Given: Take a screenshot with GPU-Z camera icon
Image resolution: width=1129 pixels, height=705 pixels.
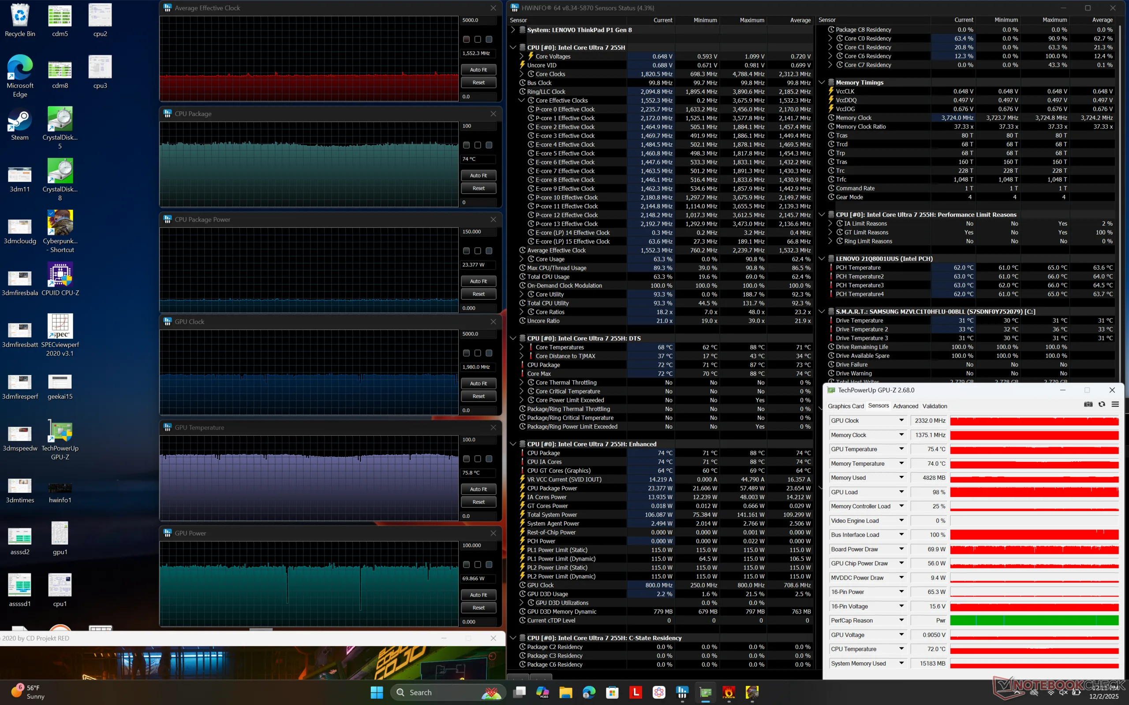Looking at the screenshot, I should click(1088, 404).
